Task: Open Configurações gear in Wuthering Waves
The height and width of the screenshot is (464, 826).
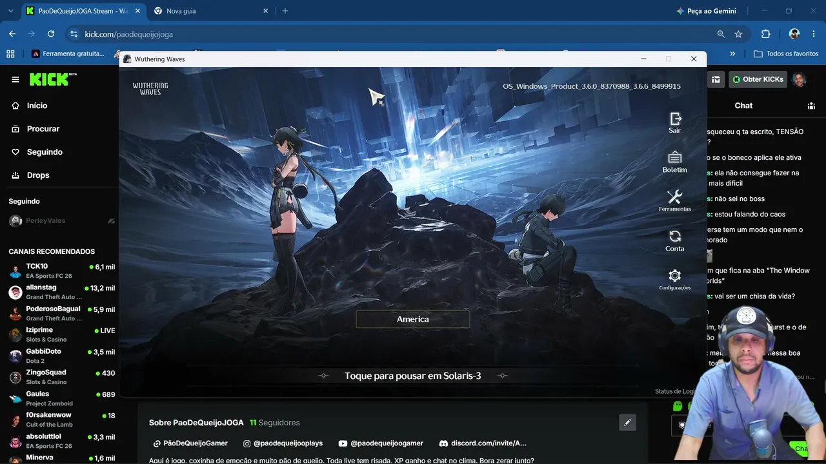Action: tap(675, 280)
